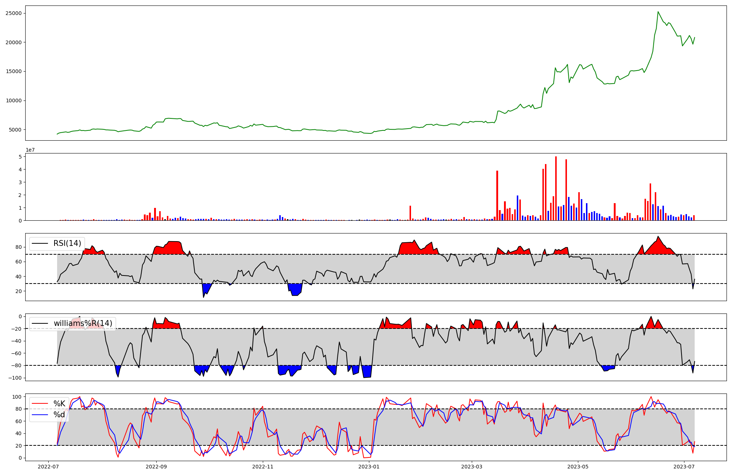Viewport: 732px width, 475px height.
Task: Click the 2023-03 x-axis date label
Action: (472, 467)
